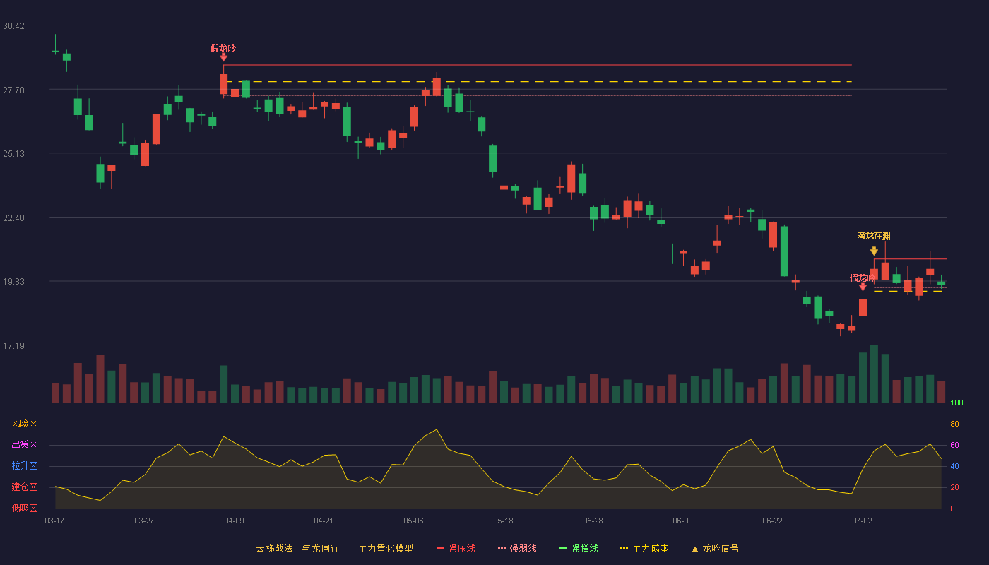This screenshot has width=989, height=565.
Task: Select the 低吸区 zone label
Action: point(24,508)
